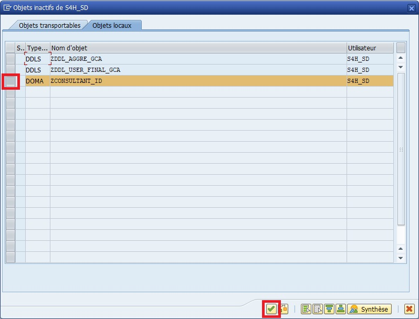Click the object selection icon beside the checkmark

(284, 309)
